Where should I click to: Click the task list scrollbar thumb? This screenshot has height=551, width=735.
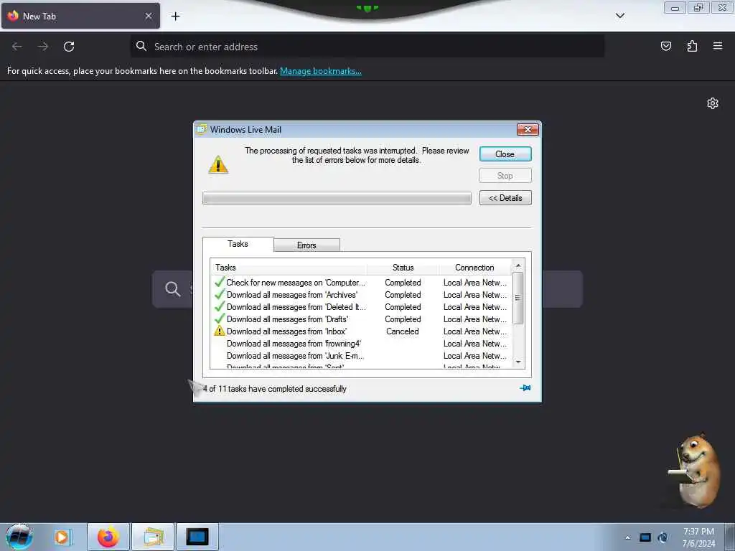(518, 298)
